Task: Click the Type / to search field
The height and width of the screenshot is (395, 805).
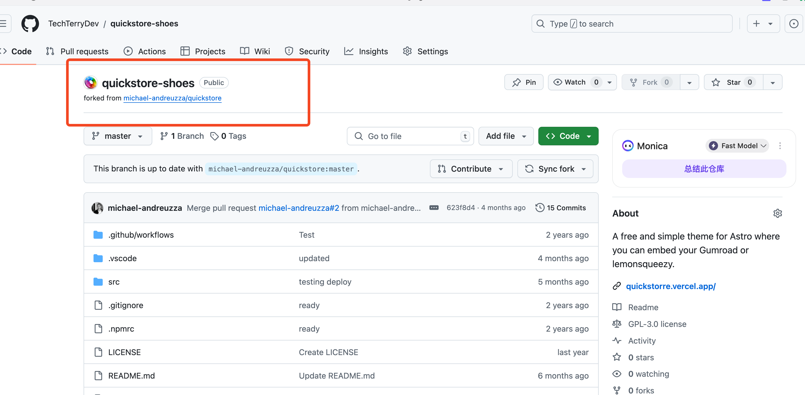Action: tap(632, 23)
